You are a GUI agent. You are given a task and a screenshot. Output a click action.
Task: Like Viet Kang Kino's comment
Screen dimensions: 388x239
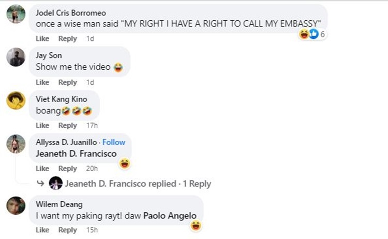pos(42,125)
